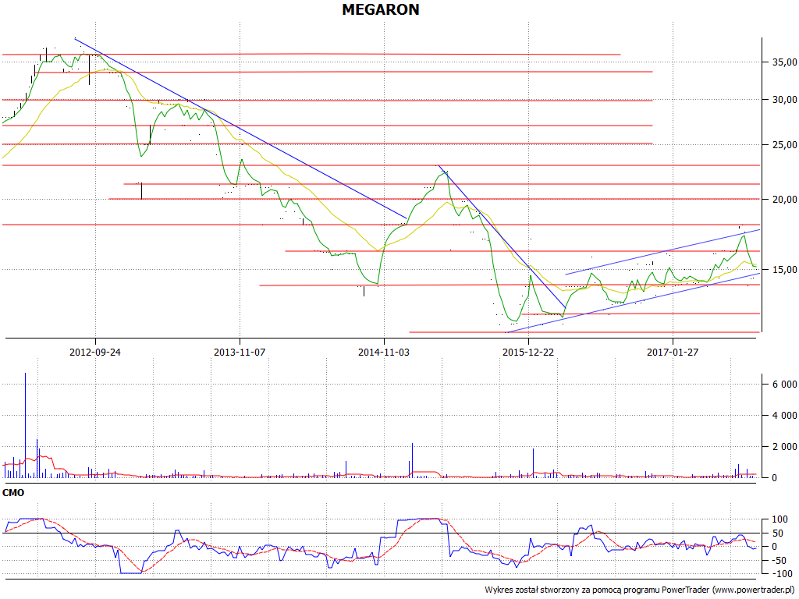Click the 2 000 volume axis label

click(x=785, y=447)
